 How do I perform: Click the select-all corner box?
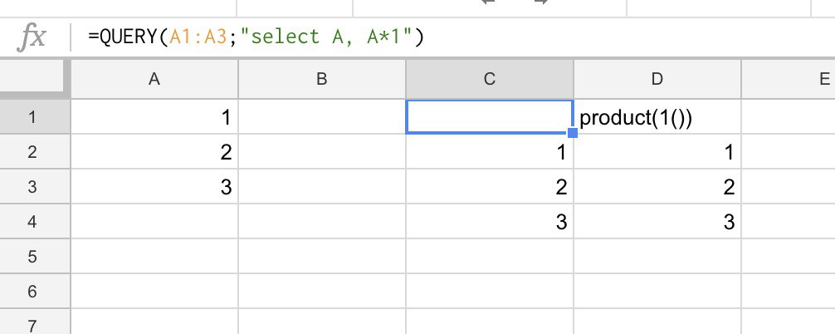click(35, 80)
